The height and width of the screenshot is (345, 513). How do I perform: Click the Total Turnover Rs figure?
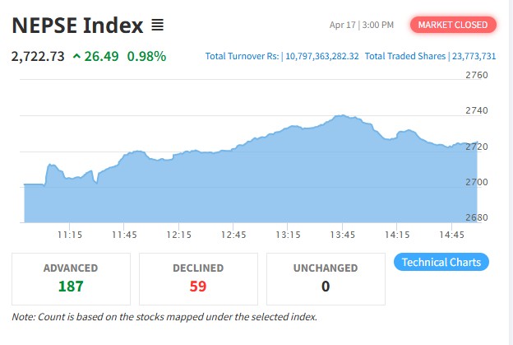pos(322,56)
